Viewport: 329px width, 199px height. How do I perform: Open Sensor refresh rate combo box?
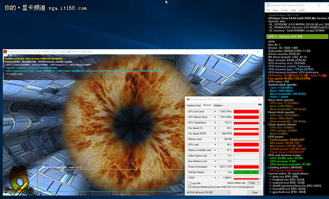(x=254, y=183)
